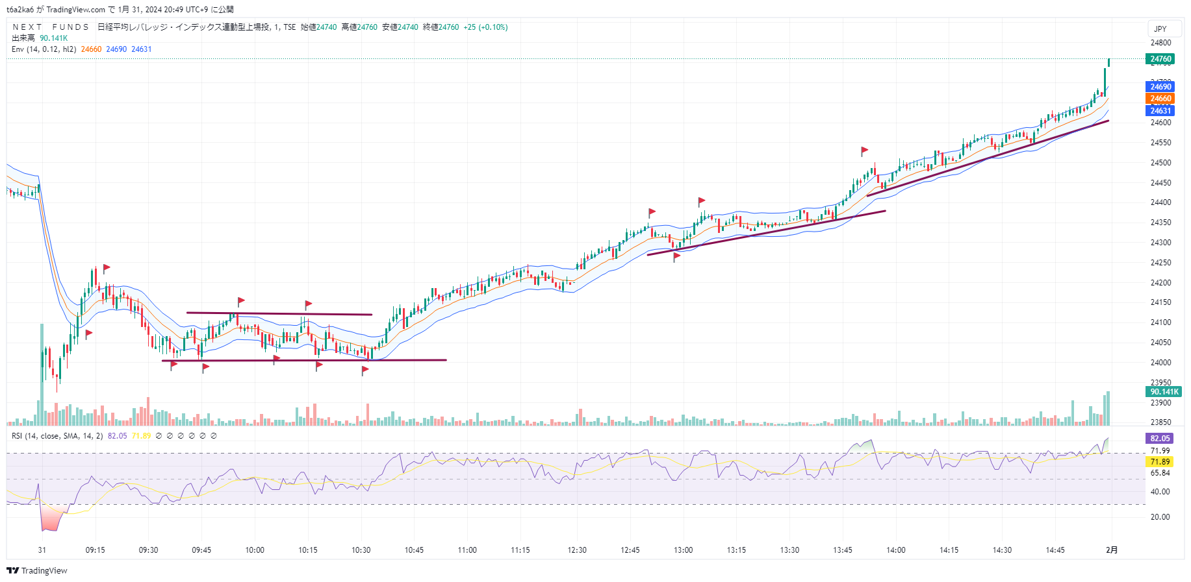Click the green 24760 last price label
1191x582 pixels.
coord(1160,59)
